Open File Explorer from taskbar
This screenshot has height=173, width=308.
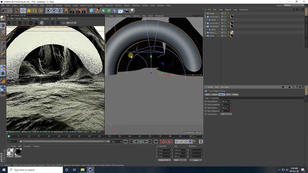click(x=82, y=170)
